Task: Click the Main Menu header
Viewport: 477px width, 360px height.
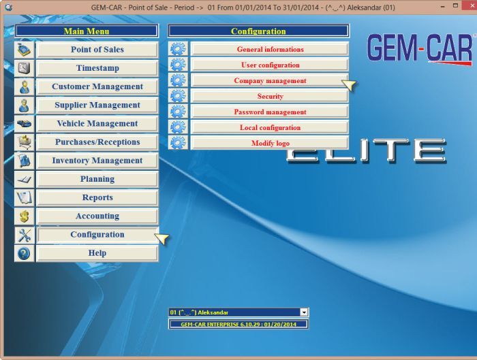Action: (x=87, y=31)
